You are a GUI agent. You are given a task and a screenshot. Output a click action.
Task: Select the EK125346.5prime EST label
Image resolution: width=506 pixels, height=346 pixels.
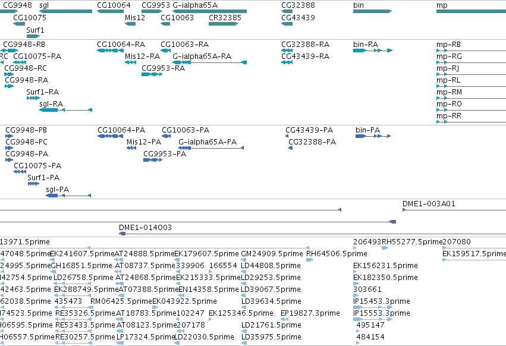(241, 313)
